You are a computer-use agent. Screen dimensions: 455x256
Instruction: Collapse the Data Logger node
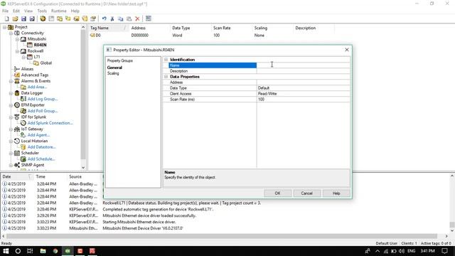pos(11,93)
